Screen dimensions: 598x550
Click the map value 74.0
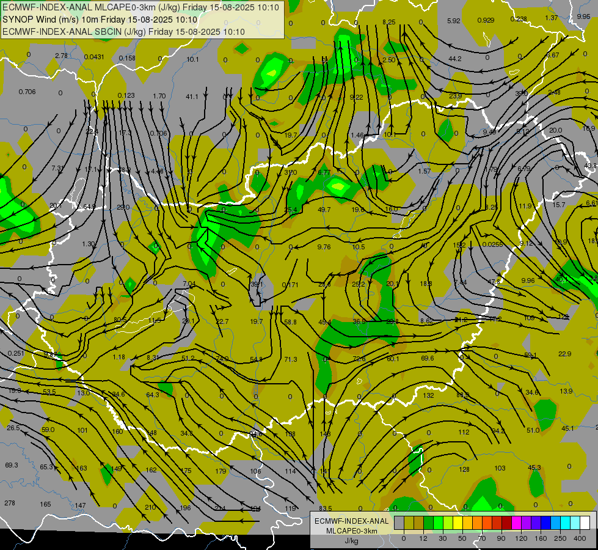point(222,358)
